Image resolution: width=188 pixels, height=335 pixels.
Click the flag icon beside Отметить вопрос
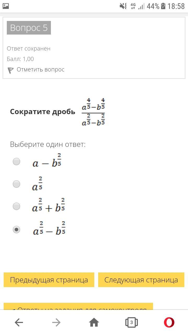[10, 70]
